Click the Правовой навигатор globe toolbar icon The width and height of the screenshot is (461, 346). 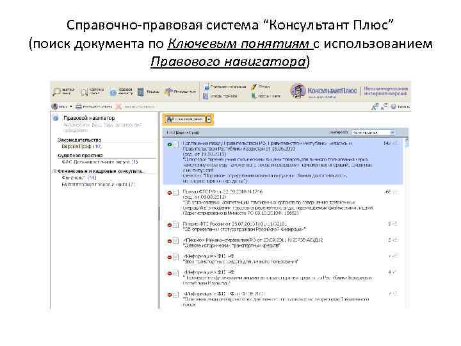(113, 92)
